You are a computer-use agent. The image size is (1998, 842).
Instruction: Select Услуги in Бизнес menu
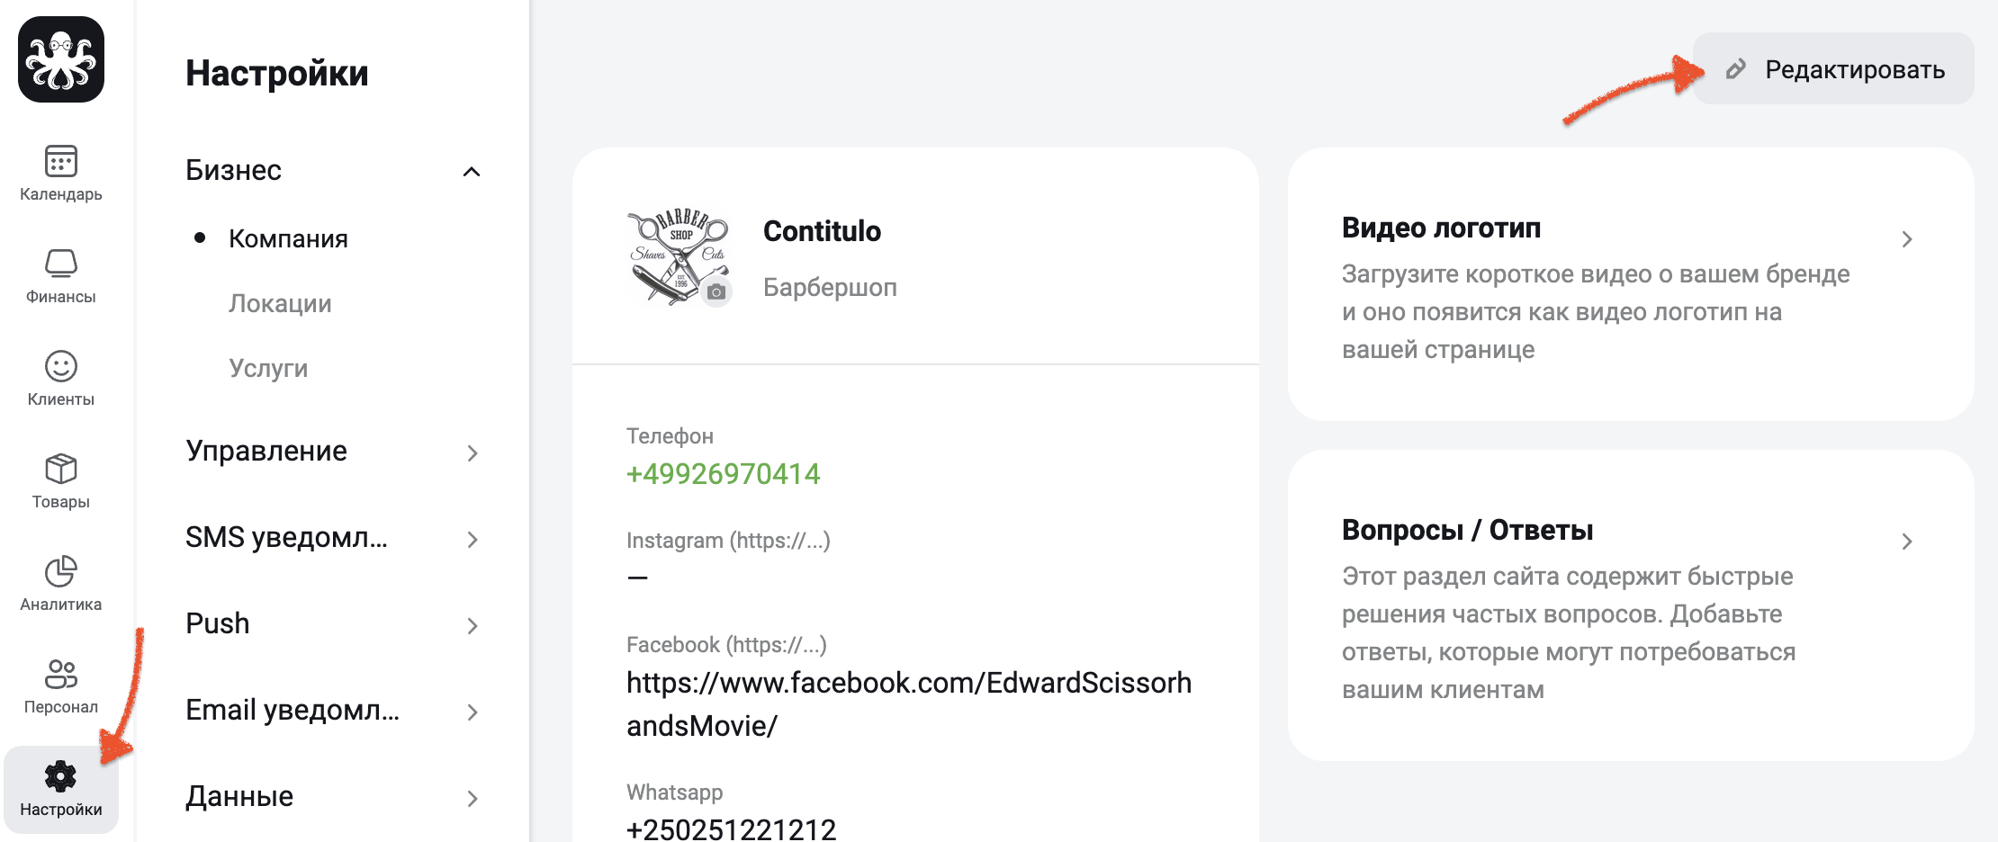coord(268,369)
